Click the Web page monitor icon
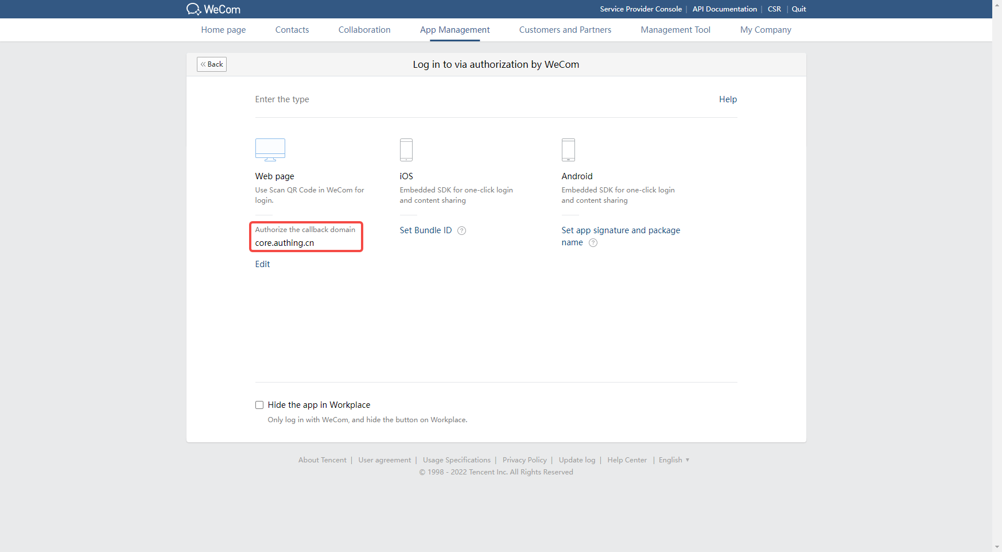 click(x=270, y=150)
